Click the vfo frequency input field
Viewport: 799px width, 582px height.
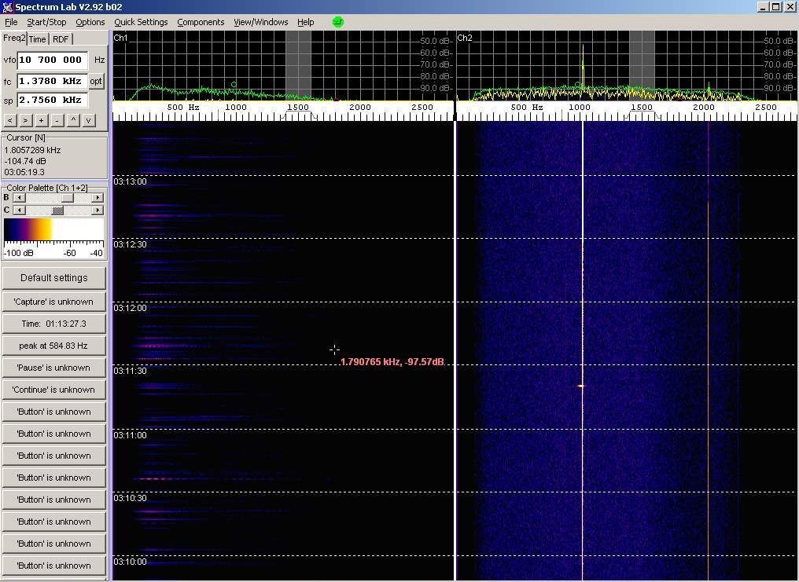(51, 60)
